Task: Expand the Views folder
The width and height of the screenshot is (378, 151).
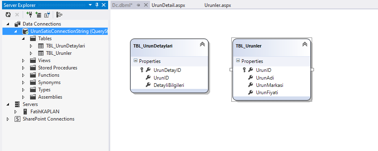Action: coord(24,61)
